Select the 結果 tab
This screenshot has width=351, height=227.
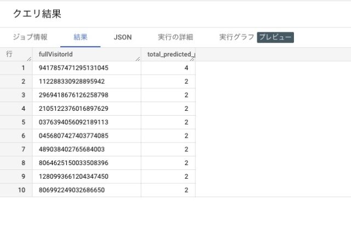[81, 37]
